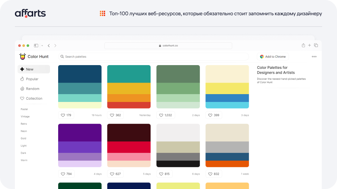This screenshot has height=189, width=337.
Task: Filter by the Gold tag
Action: (23, 138)
